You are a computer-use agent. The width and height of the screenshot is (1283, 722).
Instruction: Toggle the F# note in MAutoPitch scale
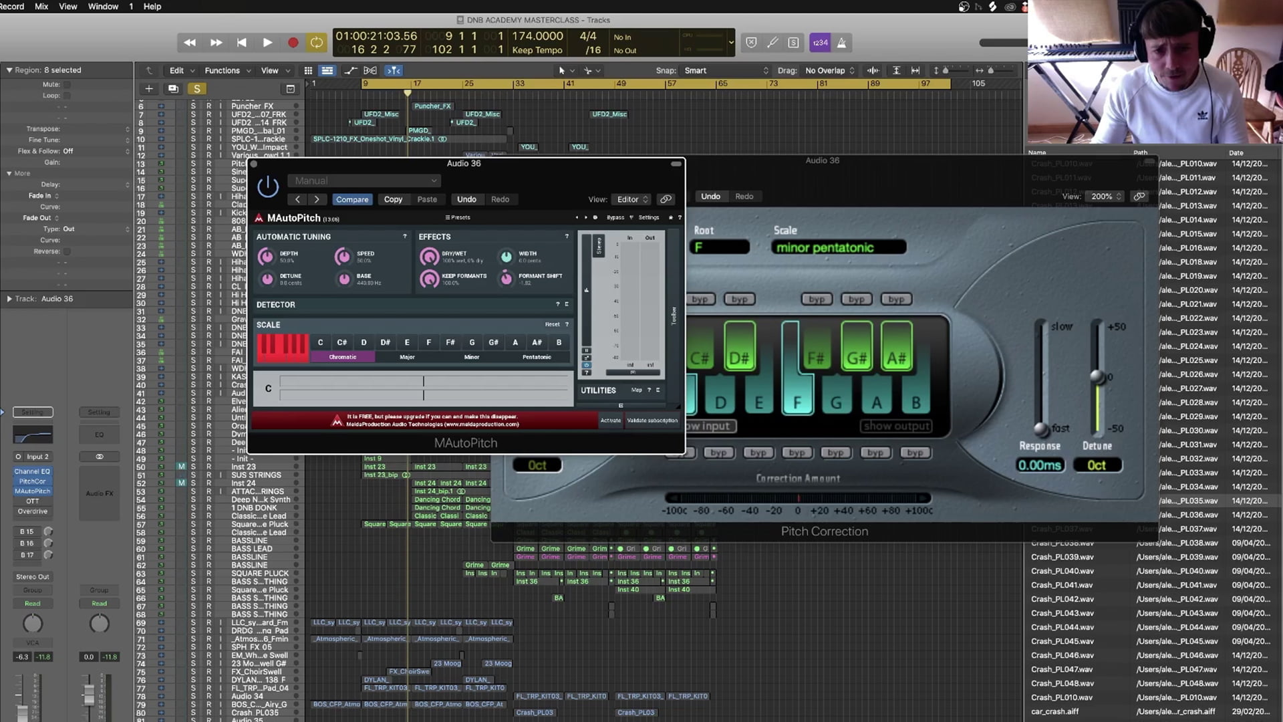coord(450,342)
